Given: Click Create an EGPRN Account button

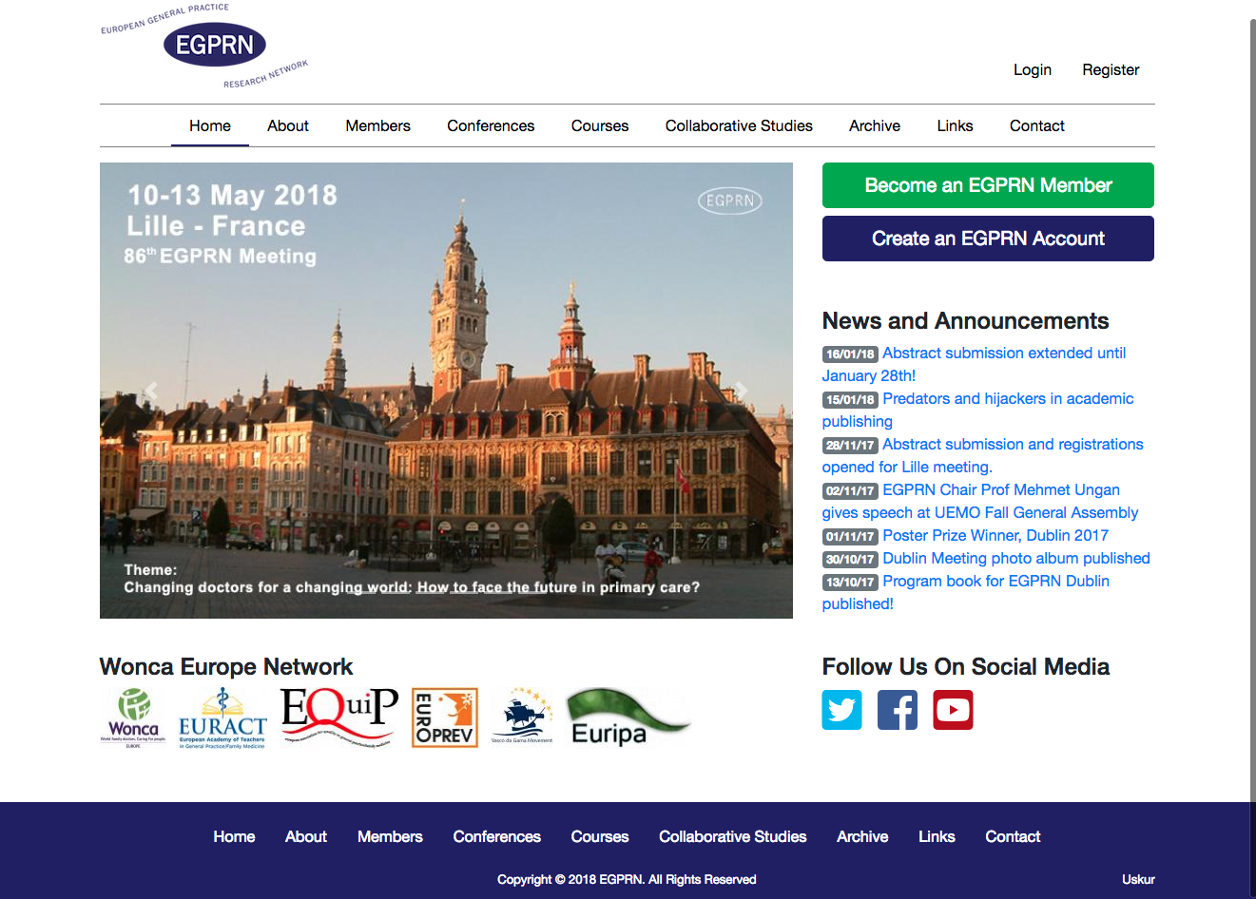Looking at the screenshot, I should pyautogui.click(x=988, y=239).
